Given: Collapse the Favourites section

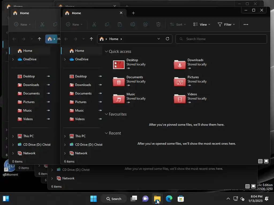Looking at the screenshot, I should tap(106, 114).
